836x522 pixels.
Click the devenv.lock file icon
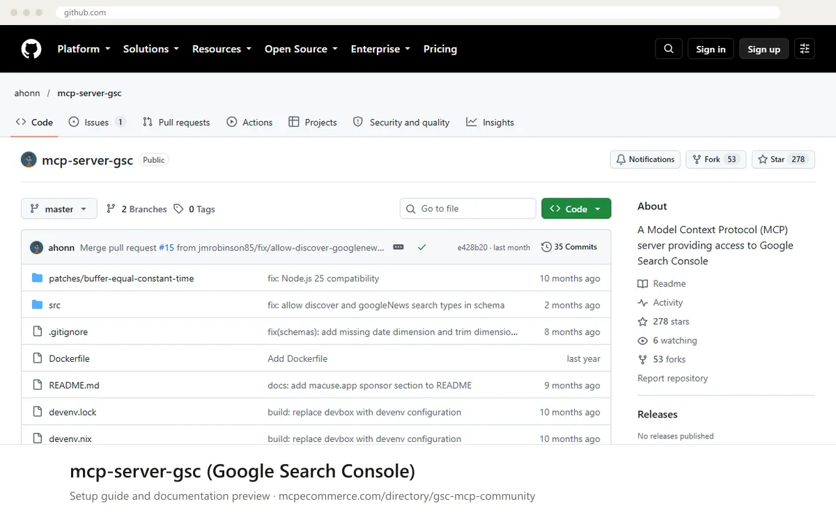(38, 412)
